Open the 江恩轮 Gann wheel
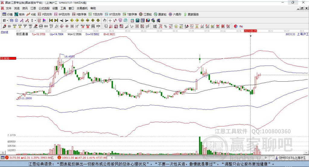 coord(145,14)
